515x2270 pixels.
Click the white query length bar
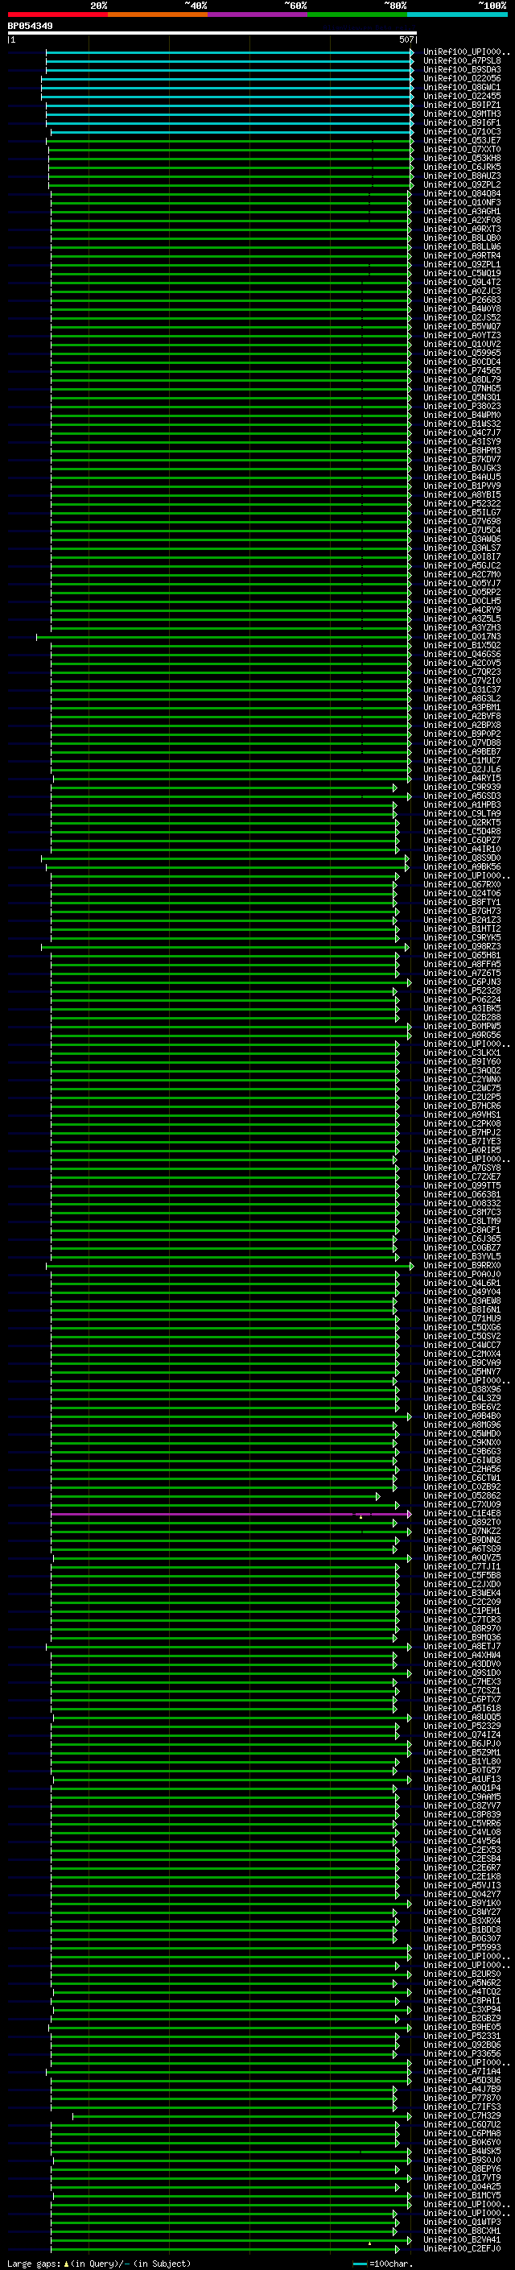(x=212, y=34)
